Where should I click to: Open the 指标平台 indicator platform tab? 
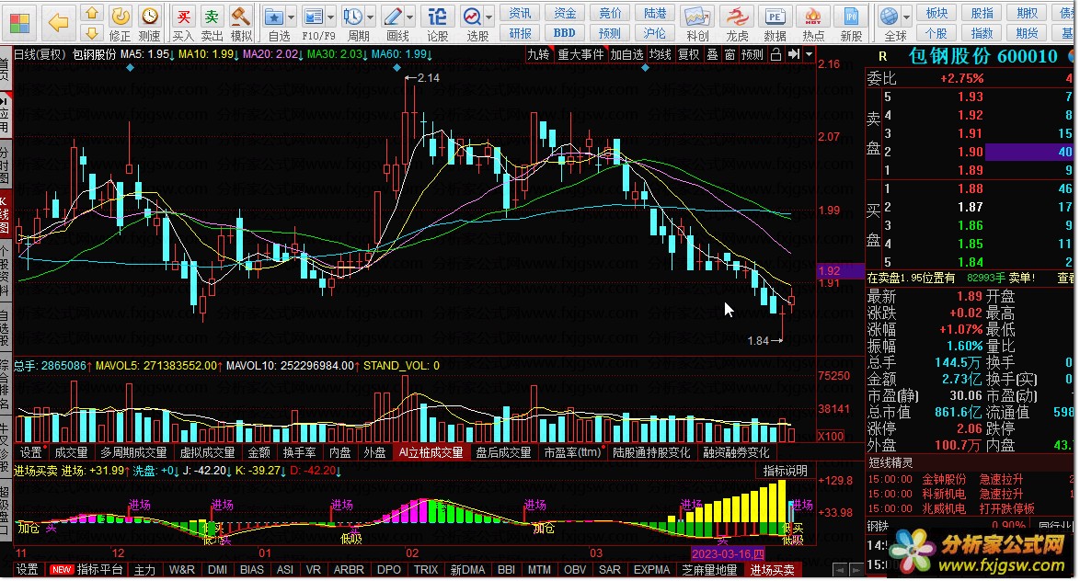[99, 570]
